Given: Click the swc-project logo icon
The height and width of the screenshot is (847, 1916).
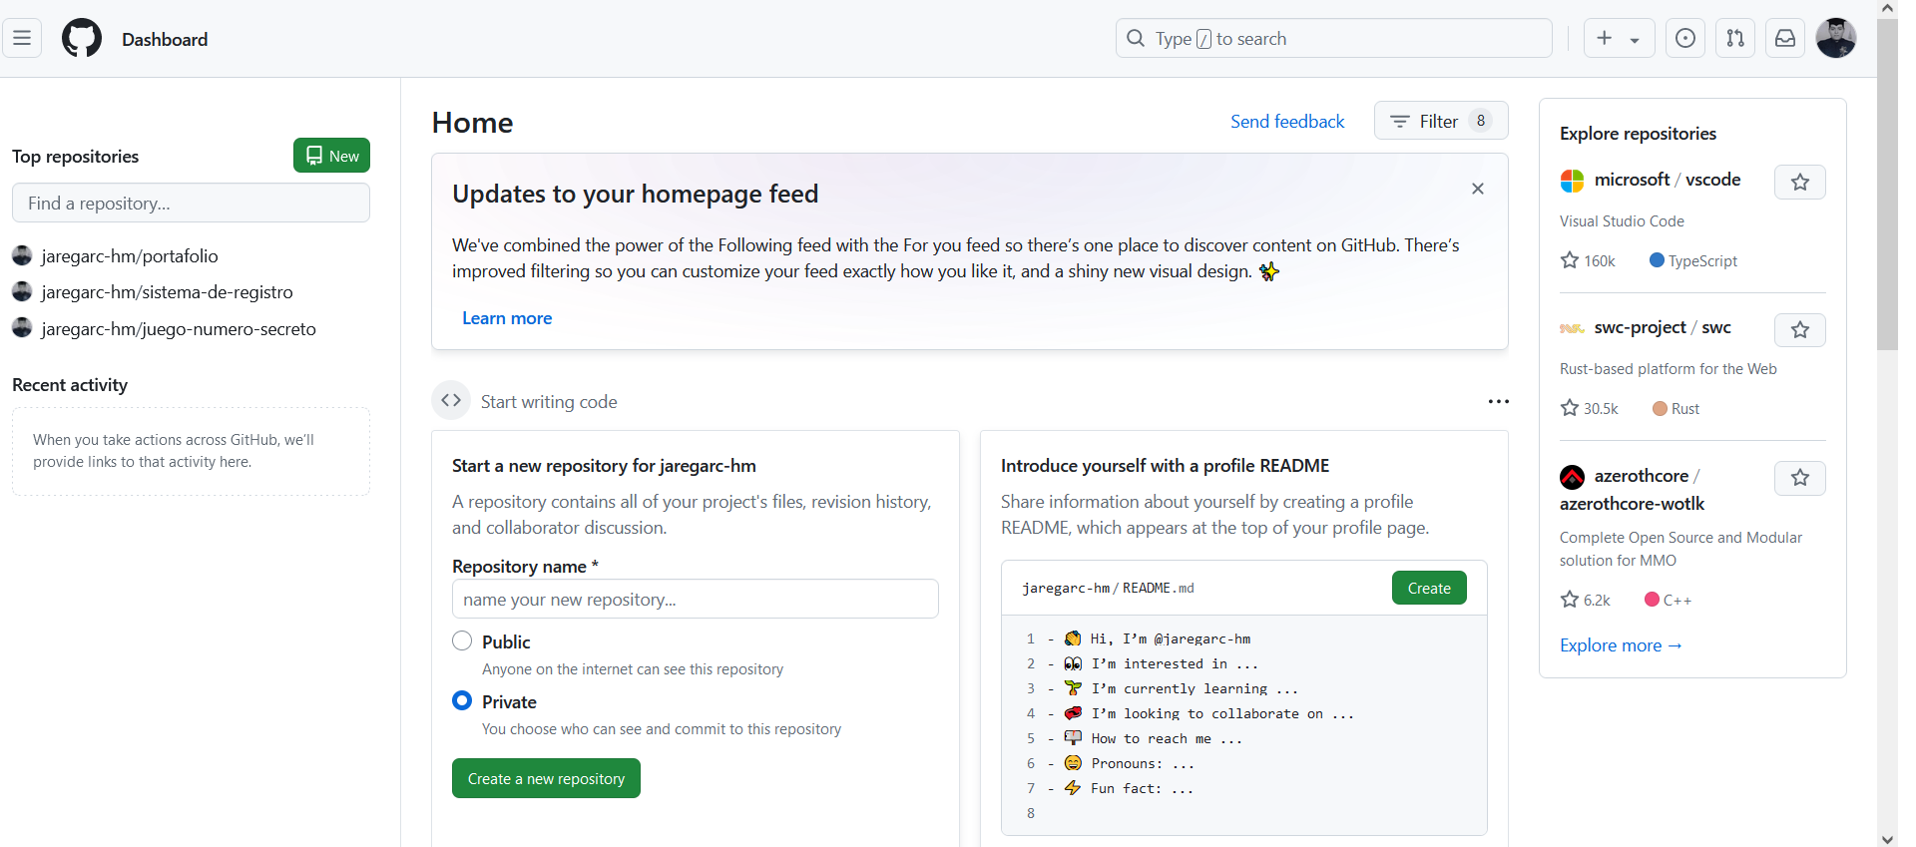Looking at the screenshot, I should pyautogui.click(x=1572, y=328).
